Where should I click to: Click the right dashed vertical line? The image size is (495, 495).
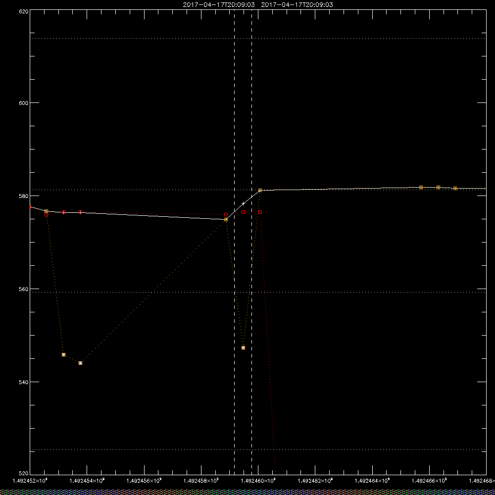click(251, 242)
